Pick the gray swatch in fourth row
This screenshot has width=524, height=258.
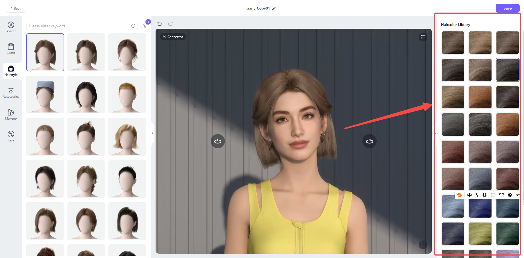(x=453, y=124)
